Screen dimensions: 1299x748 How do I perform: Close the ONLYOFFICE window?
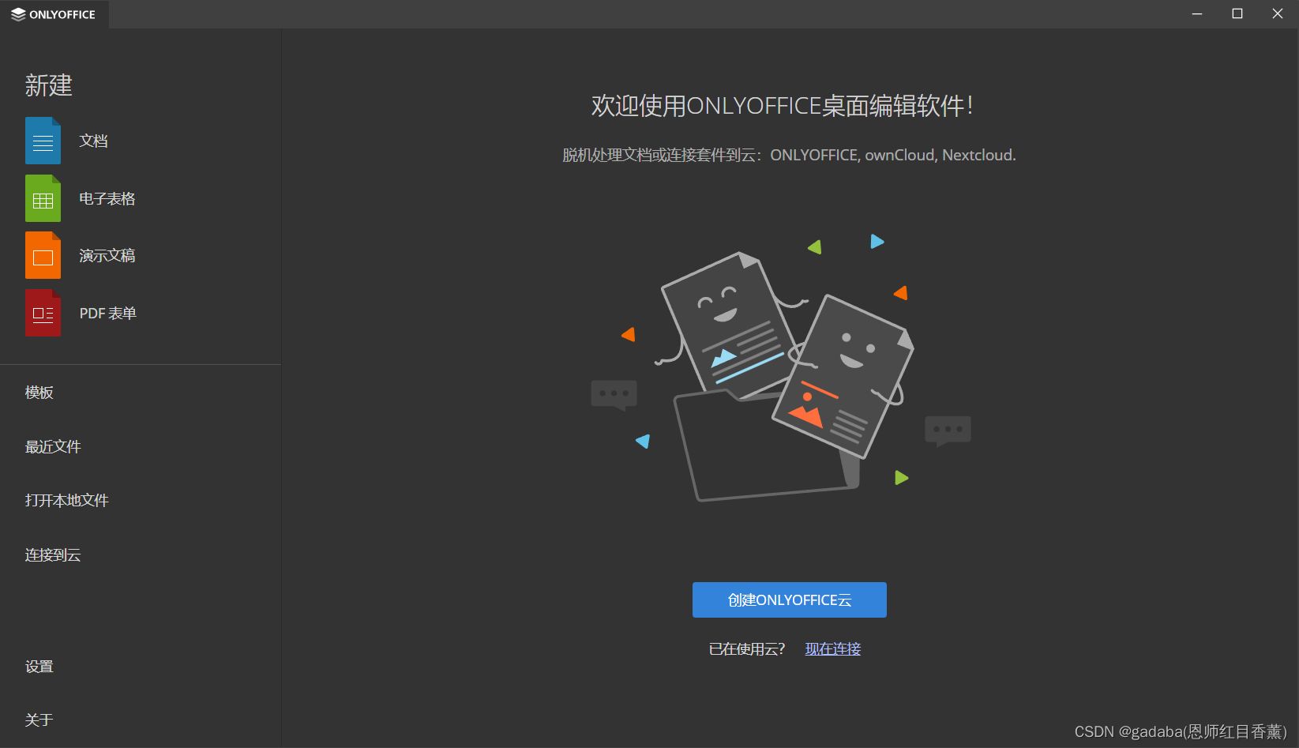pyautogui.click(x=1278, y=14)
